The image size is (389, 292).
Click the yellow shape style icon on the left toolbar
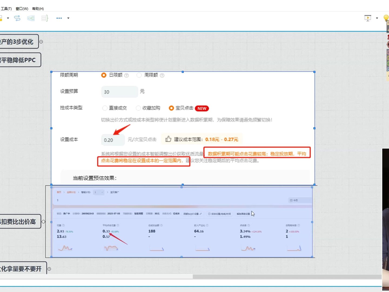1,19
